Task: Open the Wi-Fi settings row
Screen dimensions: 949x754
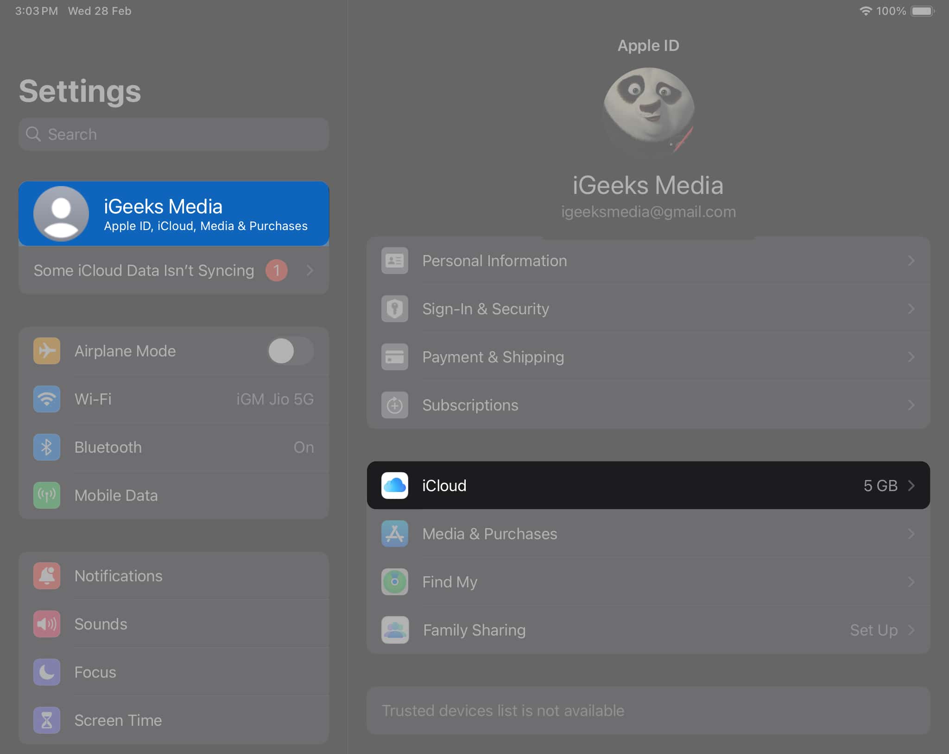Action: [x=174, y=399]
